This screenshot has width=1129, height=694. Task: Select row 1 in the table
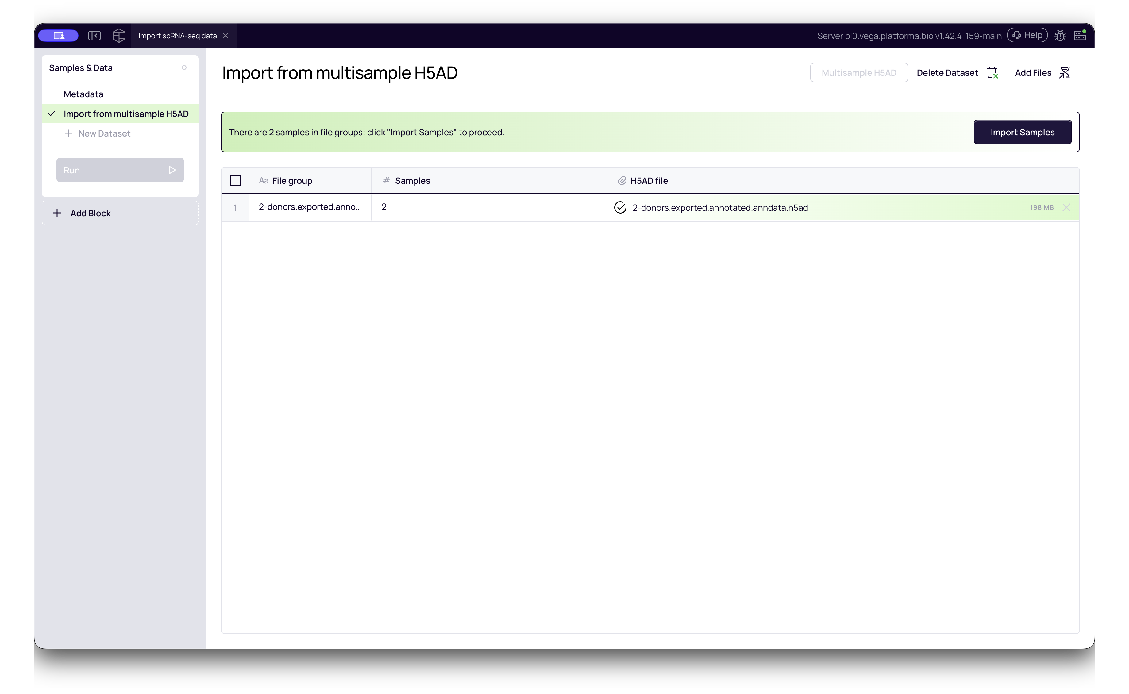(235, 207)
